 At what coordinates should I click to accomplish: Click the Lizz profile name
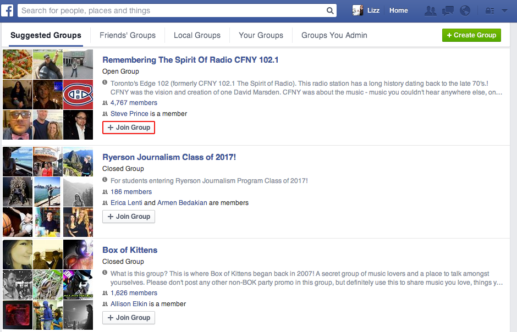373,10
